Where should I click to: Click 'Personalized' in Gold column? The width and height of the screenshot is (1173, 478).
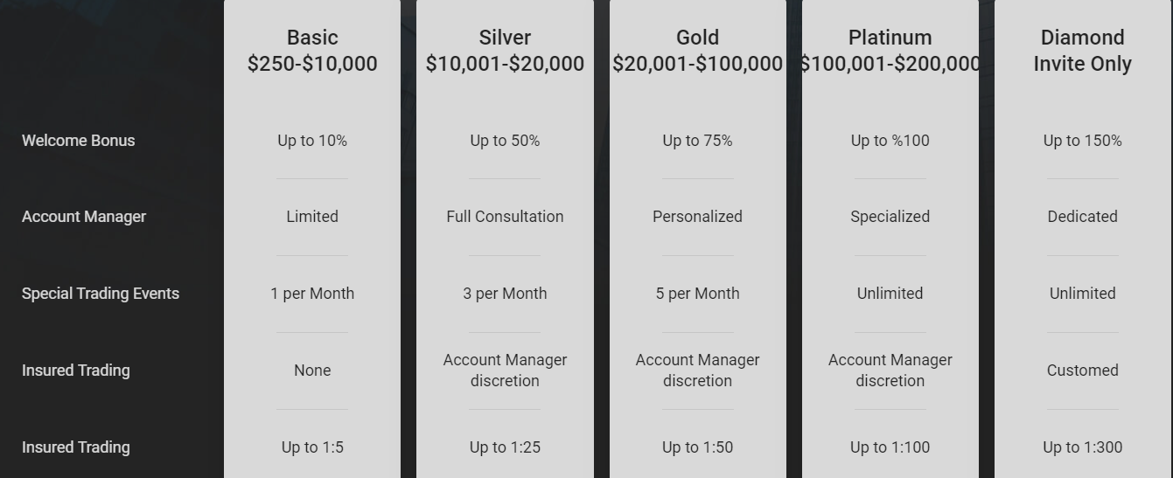[697, 217]
